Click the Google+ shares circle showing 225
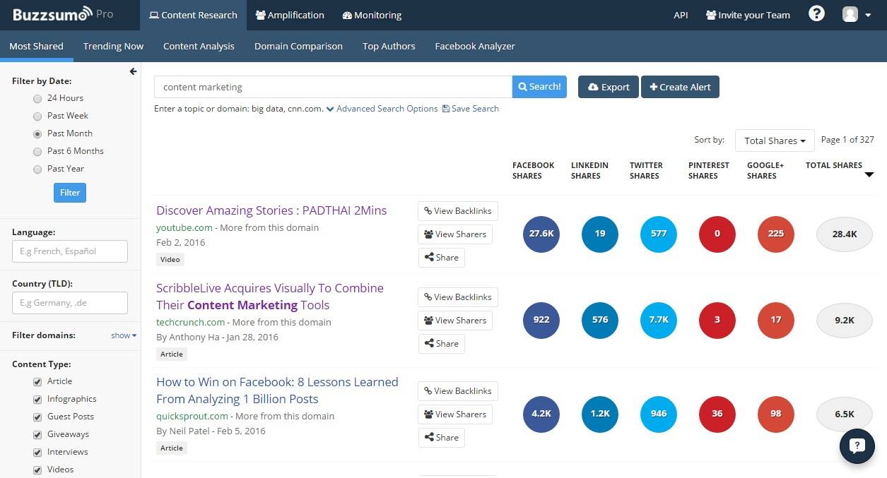 pos(776,234)
